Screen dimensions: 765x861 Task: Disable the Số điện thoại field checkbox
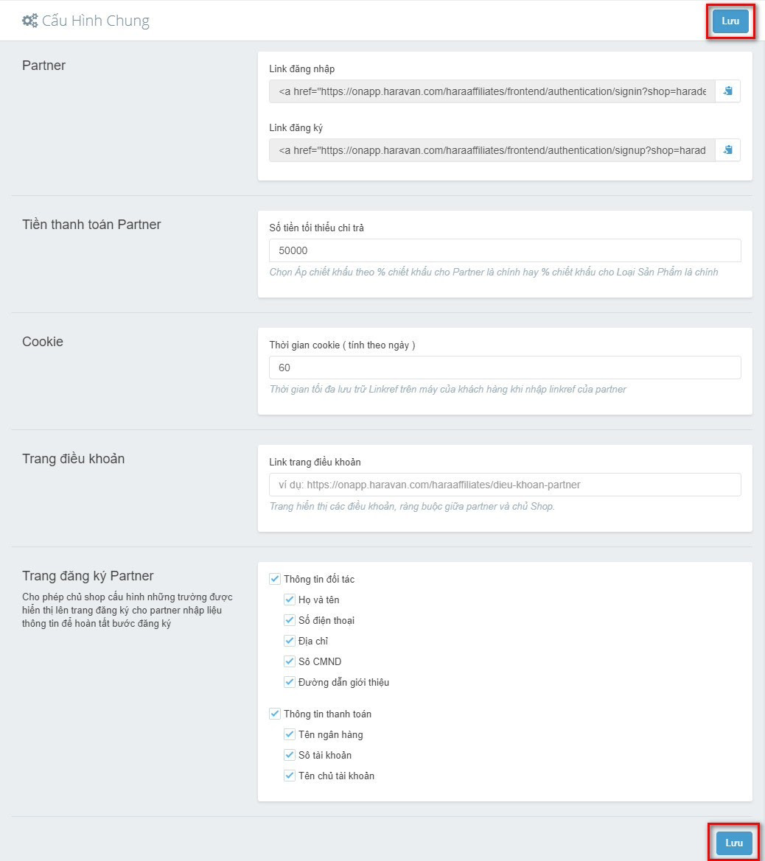(290, 620)
